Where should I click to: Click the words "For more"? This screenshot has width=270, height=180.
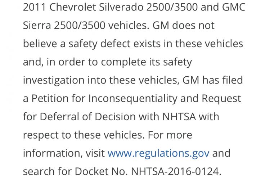coord(170,135)
